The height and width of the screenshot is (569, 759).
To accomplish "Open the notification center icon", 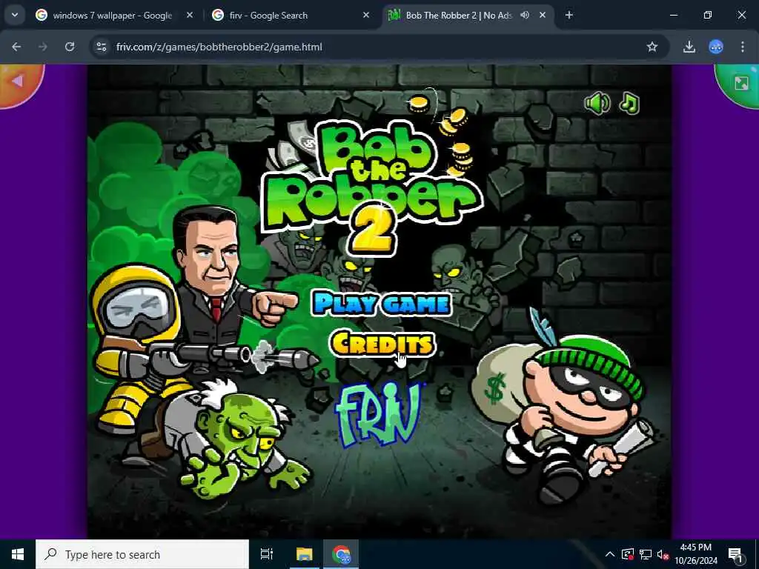I will coord(735,555).
